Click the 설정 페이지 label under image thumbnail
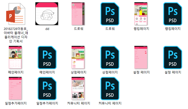 [x=142, y=72]
